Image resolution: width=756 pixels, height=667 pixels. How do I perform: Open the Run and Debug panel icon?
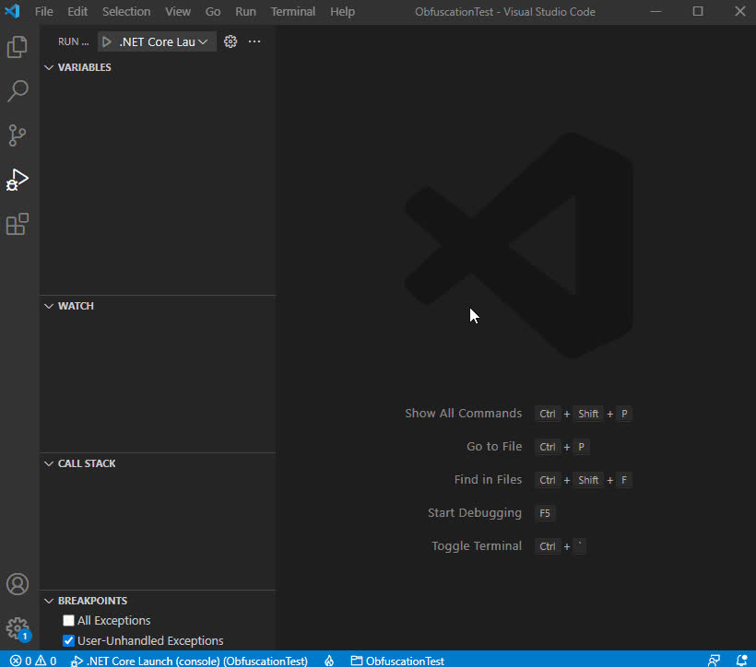pyautogui.click(x=17, y=179)
